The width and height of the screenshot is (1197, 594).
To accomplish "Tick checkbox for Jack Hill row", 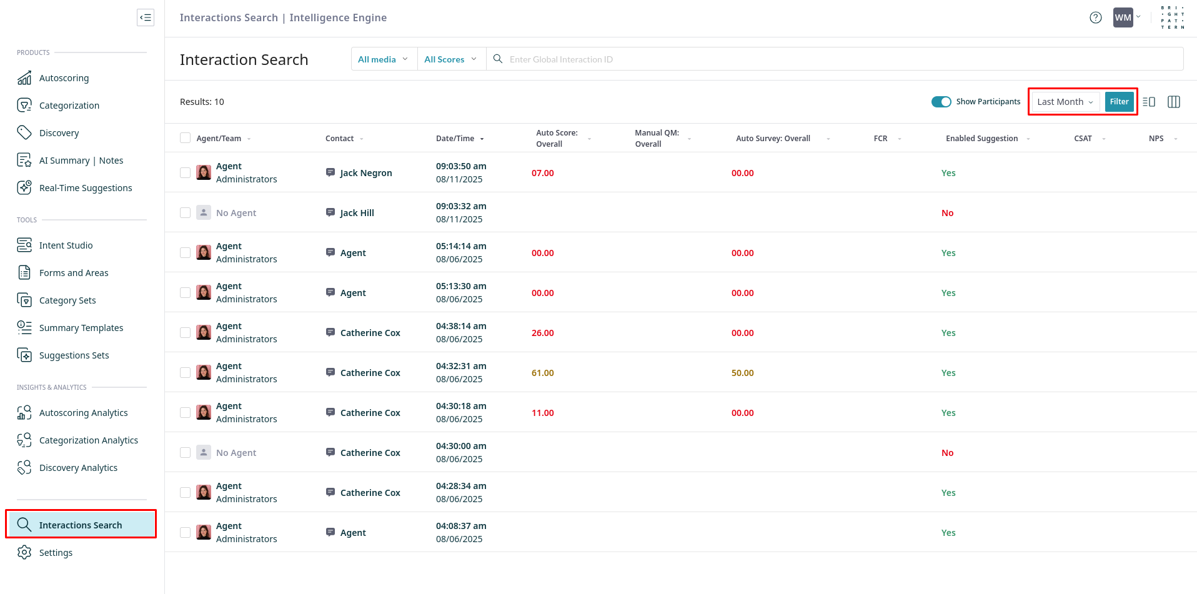I will click(185, 213).
